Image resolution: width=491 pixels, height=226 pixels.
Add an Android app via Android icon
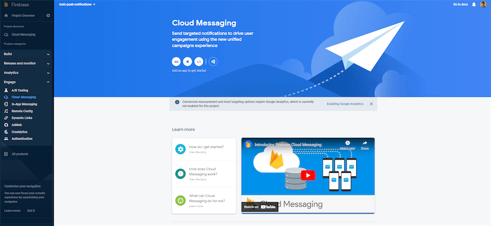click(187, 62)
